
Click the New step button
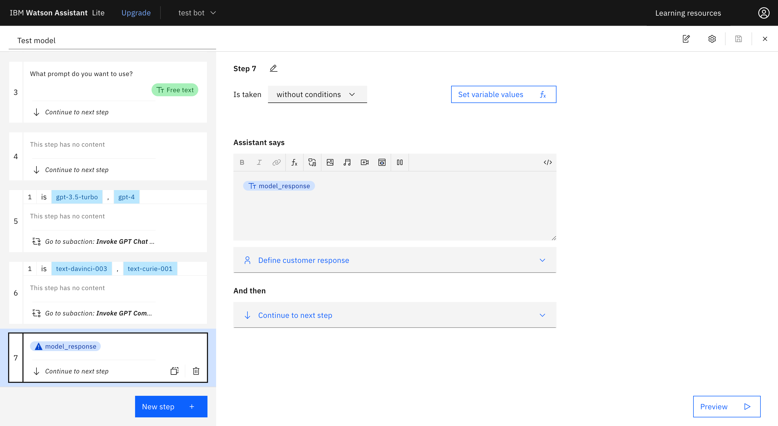point(171,406)
